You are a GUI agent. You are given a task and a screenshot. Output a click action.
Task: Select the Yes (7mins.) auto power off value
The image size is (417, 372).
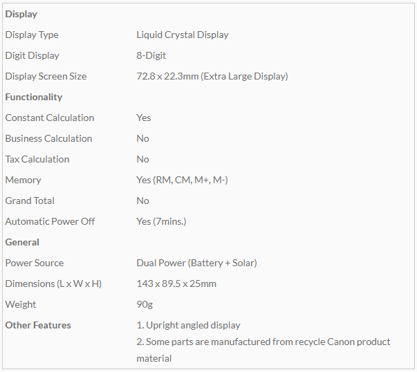tap(161, 221)
